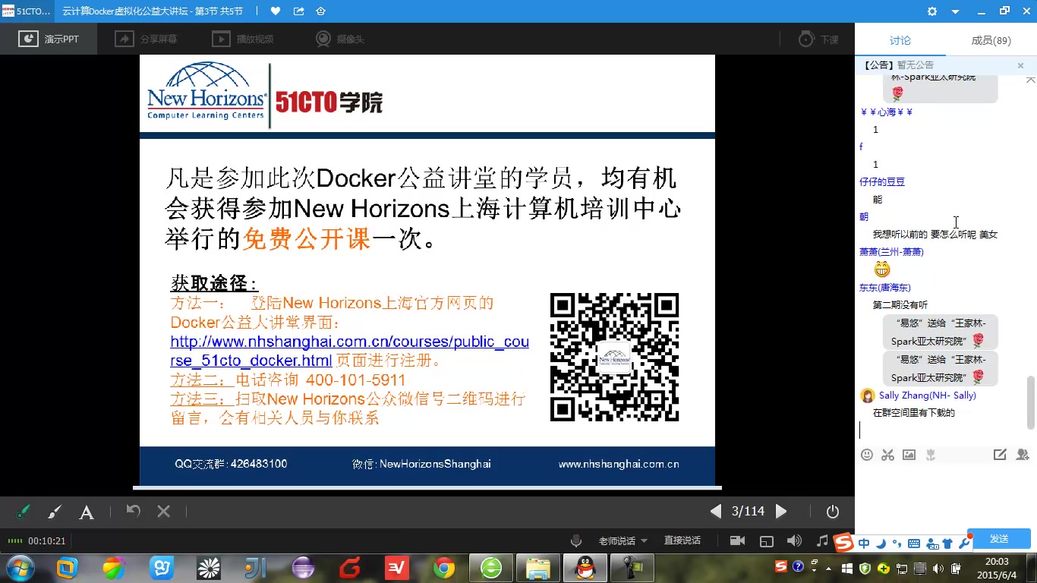Undo the last annotation

click(133, 512)
